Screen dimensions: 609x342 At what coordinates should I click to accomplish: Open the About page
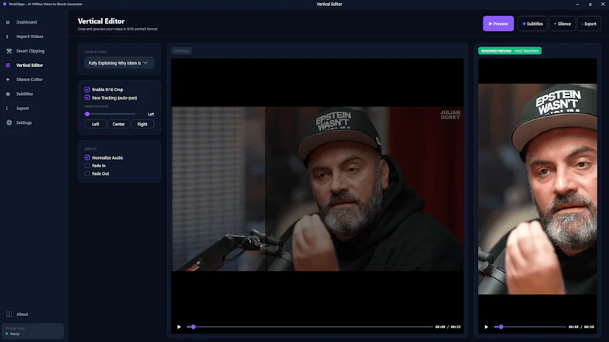click(22, 314)
